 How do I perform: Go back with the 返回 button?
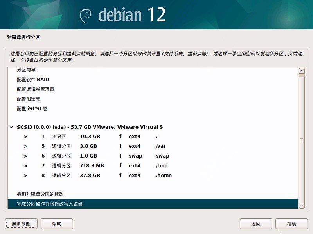coord(256,224)
